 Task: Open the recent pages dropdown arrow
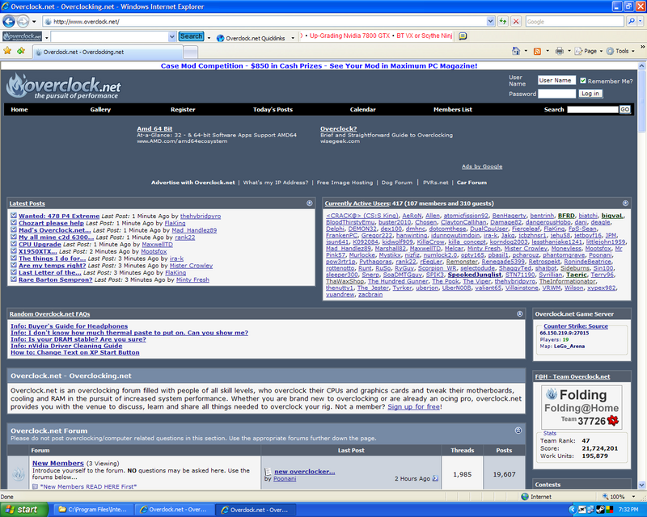(34, 22)
